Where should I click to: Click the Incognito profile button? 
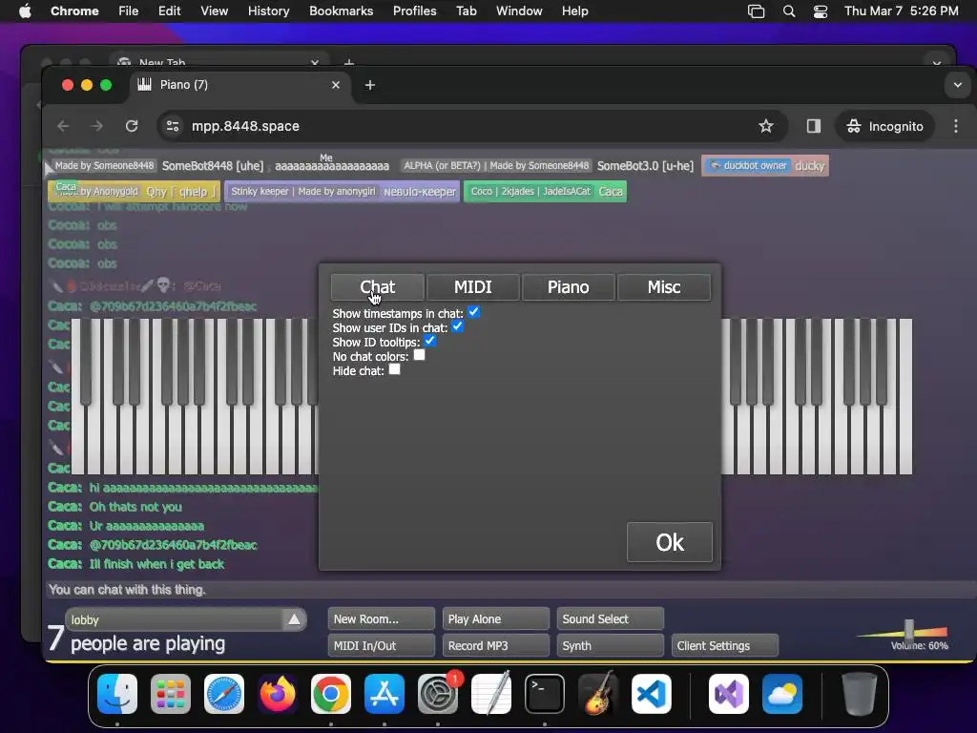click(884, 126)
